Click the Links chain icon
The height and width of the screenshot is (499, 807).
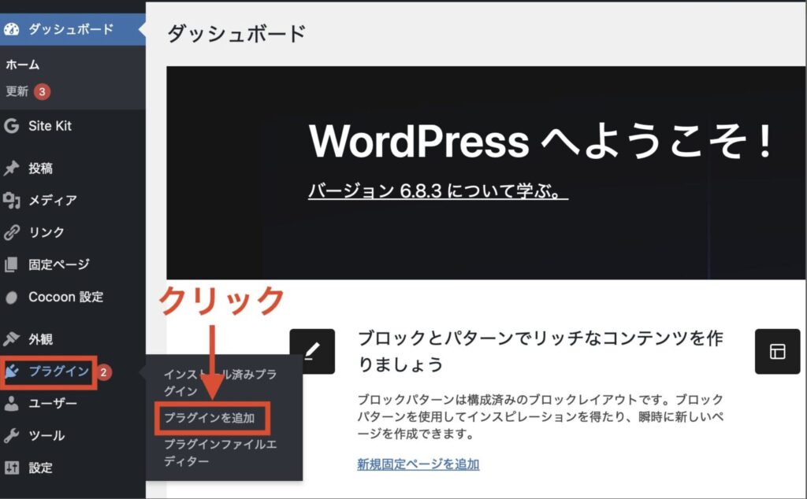[12, 233]
